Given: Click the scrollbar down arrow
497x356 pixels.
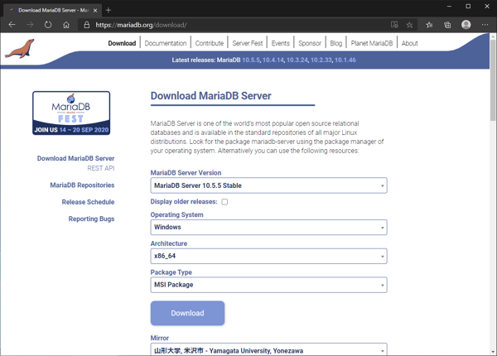Looking at the screenshot, I should click(493, 352).
